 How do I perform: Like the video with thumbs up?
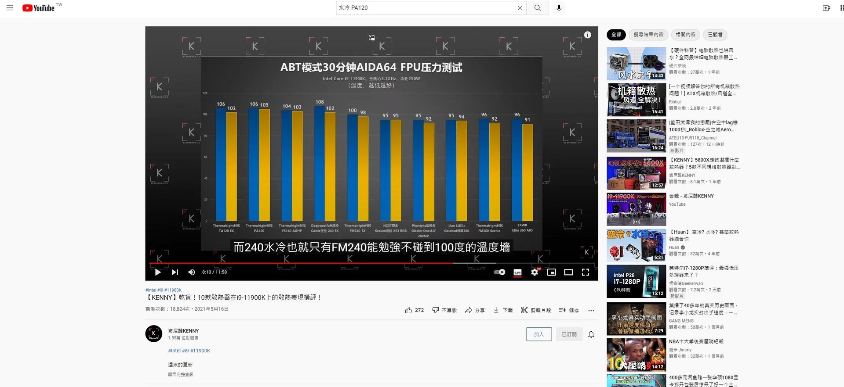coord(414,310)
